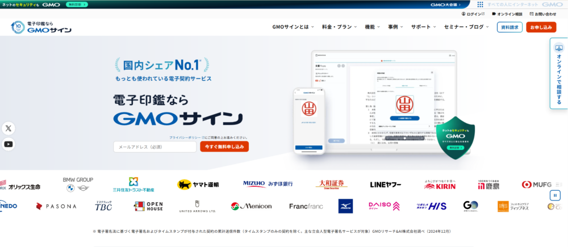Screen dimensions: 568x247
Task: Click the KIRIN logo
Action: click(x=440, y=185)
